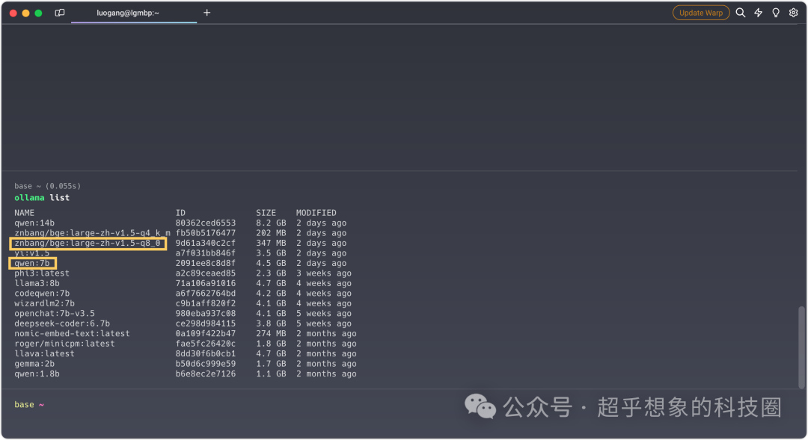Image resolution: width=808 pixels, height=440 pixels.
Task: Click the yellow minimize window button
Action: 25,13
